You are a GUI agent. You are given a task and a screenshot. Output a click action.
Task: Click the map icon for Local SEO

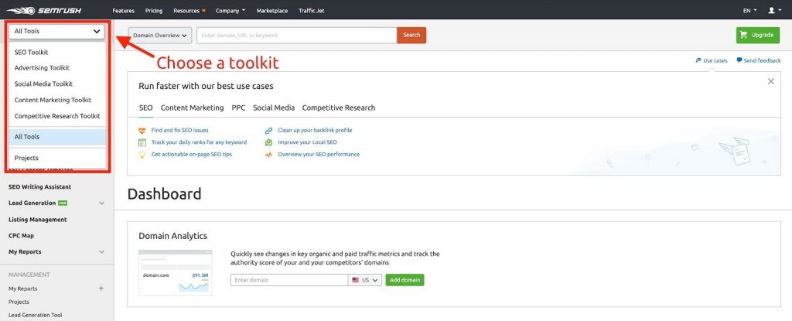click(x=268, y=142)
